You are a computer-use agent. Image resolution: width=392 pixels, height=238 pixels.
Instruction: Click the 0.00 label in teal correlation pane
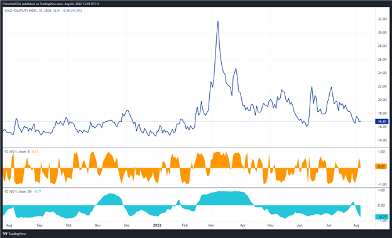(x=381, y=205)
